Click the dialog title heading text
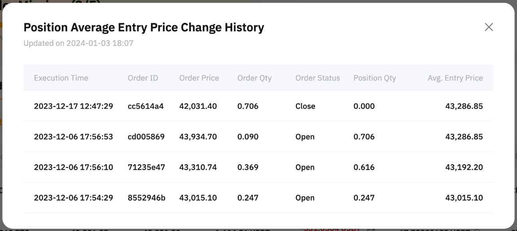 pos(143,28)
